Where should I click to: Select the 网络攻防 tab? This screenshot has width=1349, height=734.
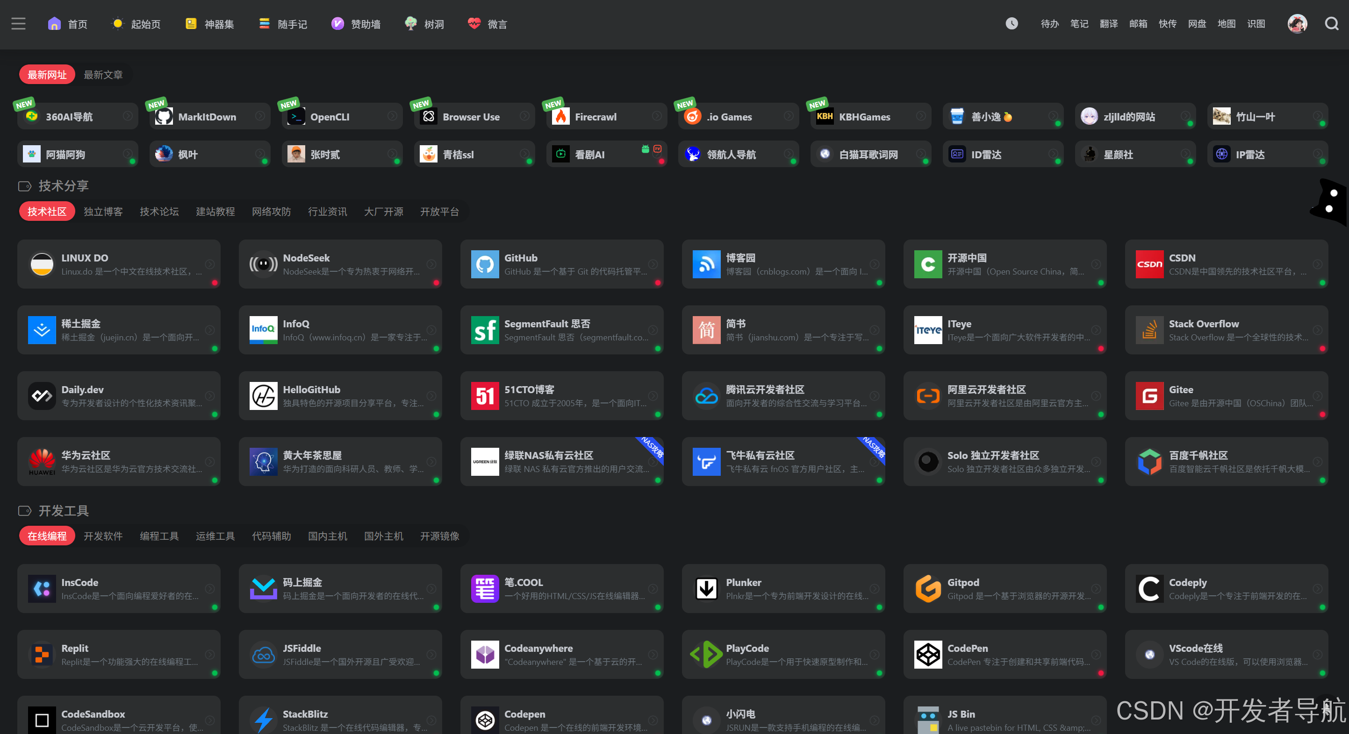coord(271,212)
